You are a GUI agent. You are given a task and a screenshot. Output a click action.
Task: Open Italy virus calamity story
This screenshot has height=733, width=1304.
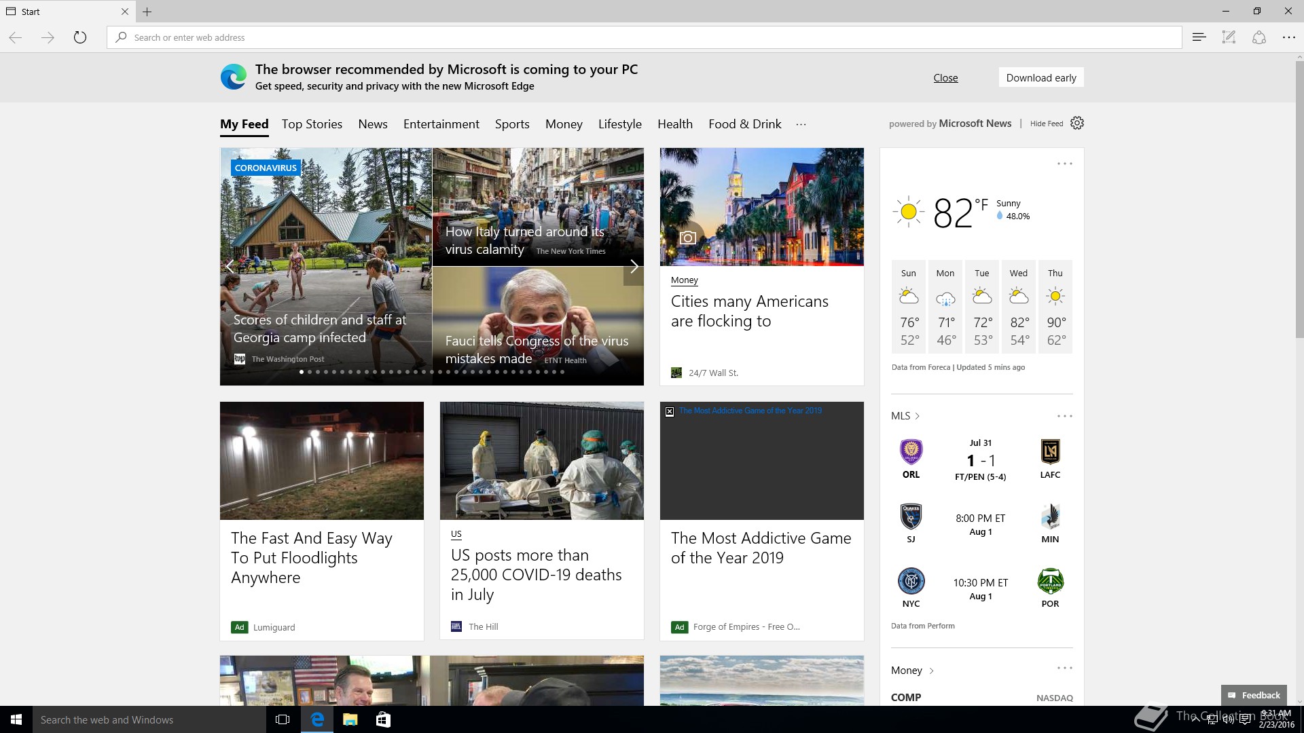click(538, 207)
